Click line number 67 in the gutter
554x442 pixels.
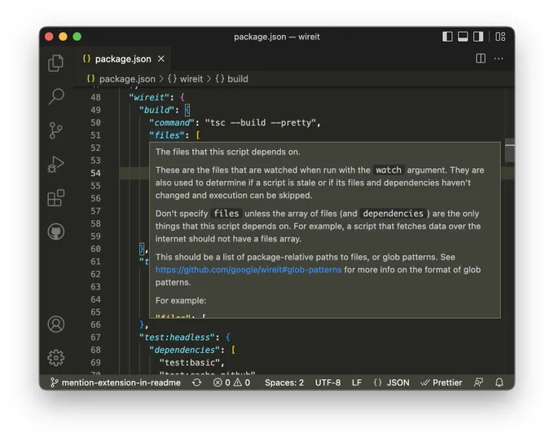(x=95, y=338)
